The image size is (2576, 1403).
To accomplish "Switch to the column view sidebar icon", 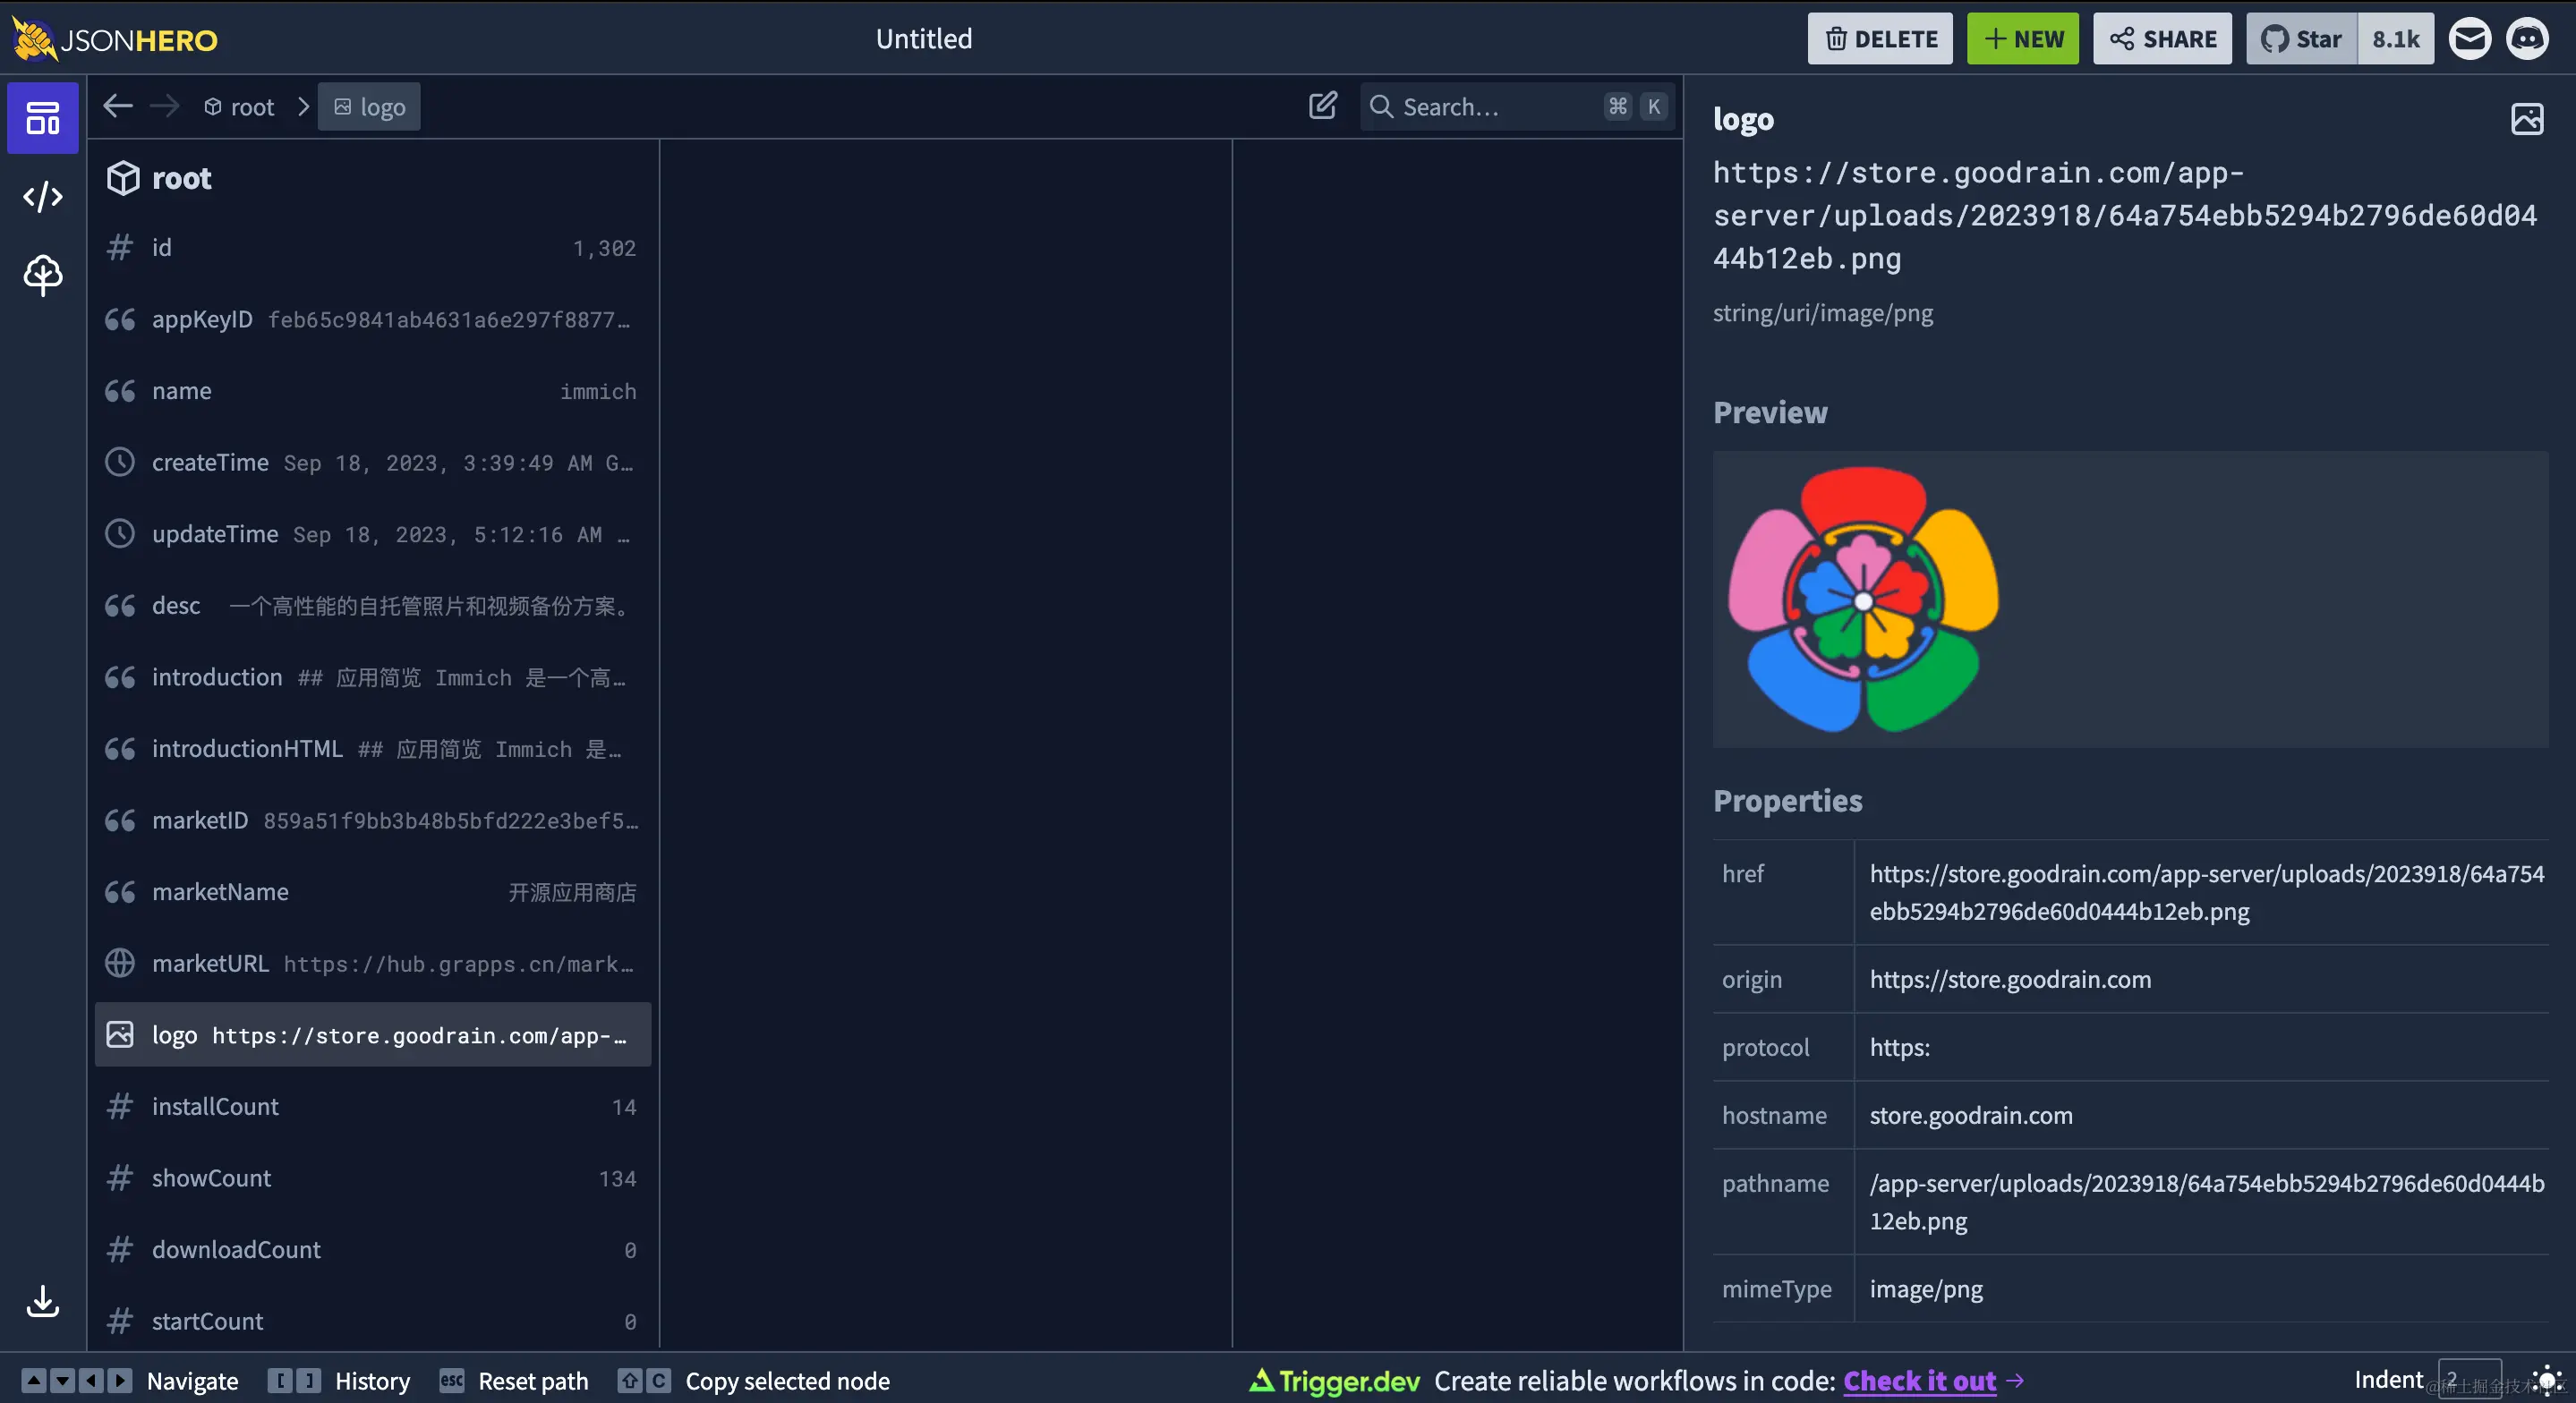I will (42, 118).
